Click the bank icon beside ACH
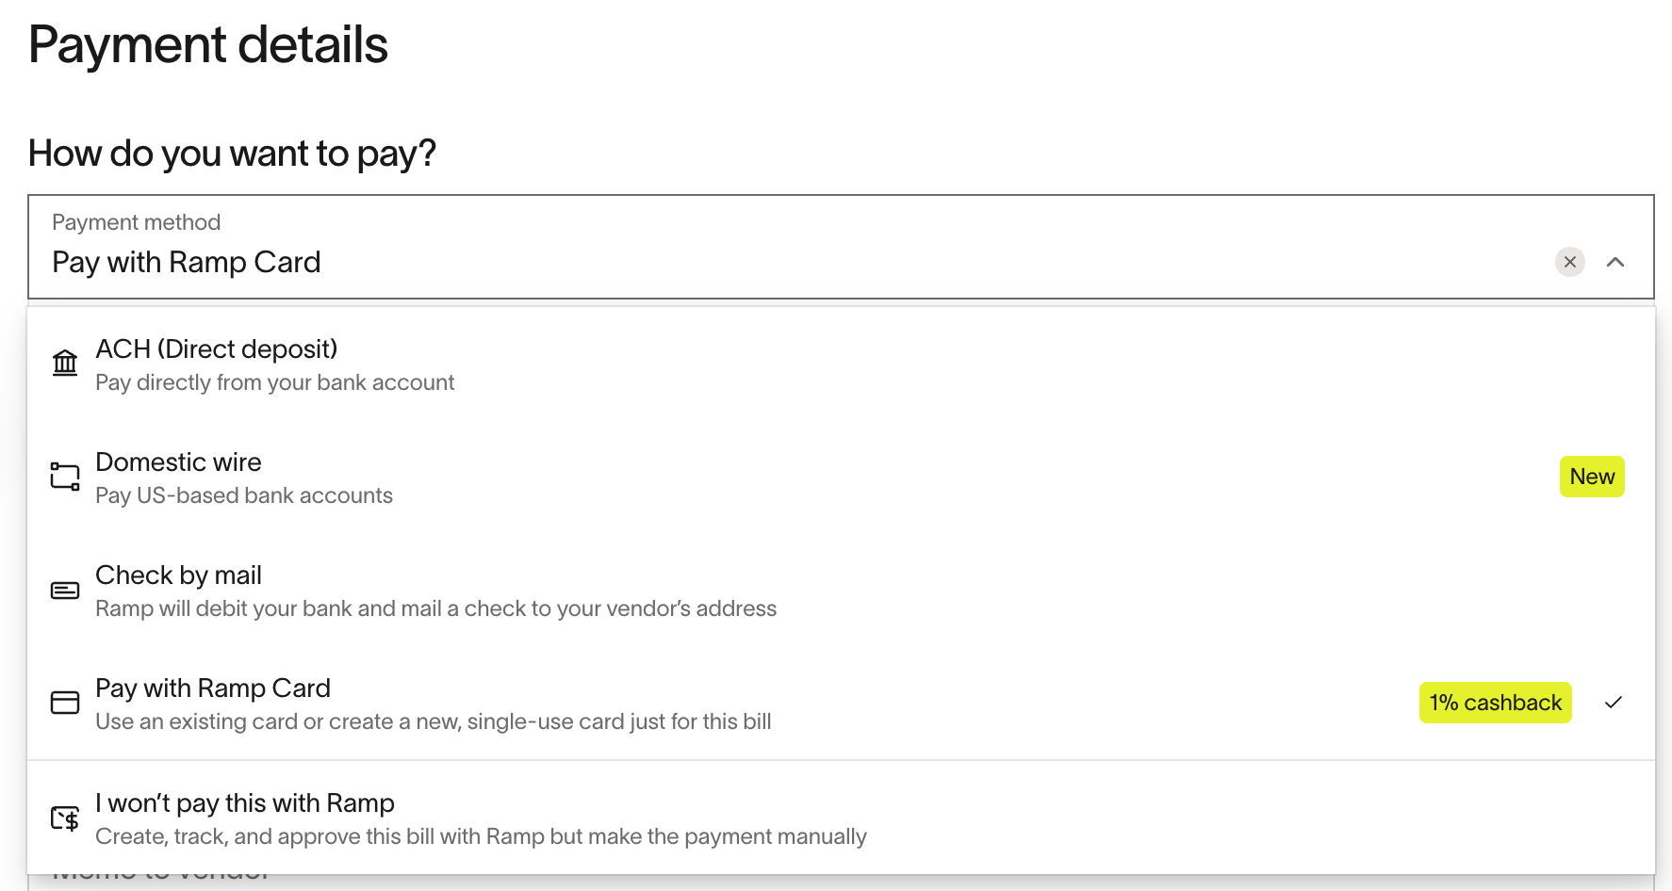The height and width of the screenshot is (891, 1672). (65, 364)
